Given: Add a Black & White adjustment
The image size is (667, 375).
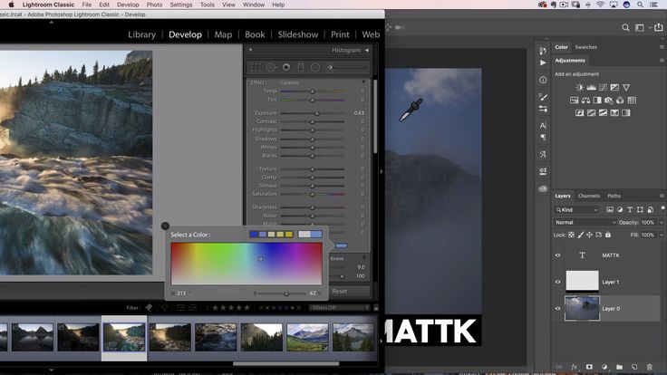Looking at the screenshot, I should (x=597, y=101).
